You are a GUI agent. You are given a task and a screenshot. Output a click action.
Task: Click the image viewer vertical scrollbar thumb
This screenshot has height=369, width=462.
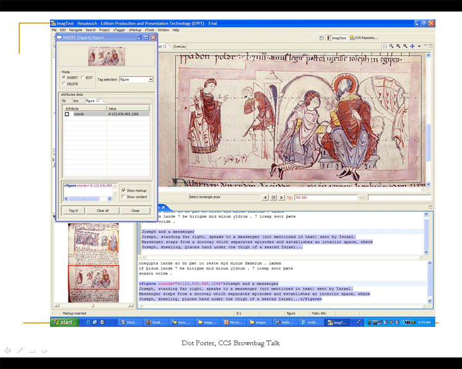coord(429,142)
